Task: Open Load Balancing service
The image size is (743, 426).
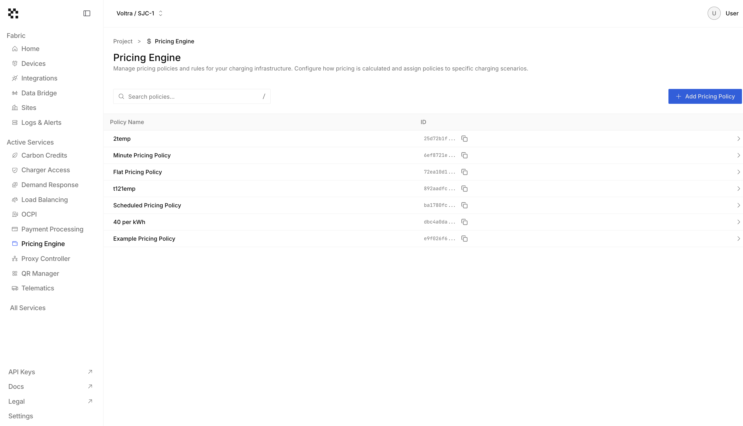Action: click(x=40, y=199)
